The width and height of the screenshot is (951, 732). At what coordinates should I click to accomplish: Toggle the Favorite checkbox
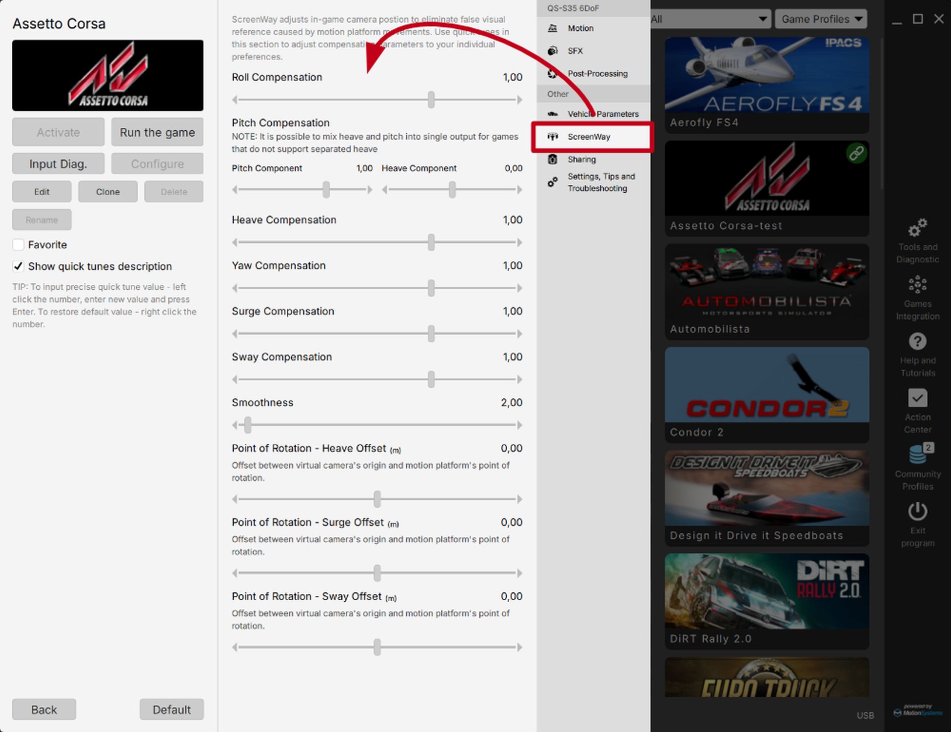pyautogui.click(x=18, y=245)
